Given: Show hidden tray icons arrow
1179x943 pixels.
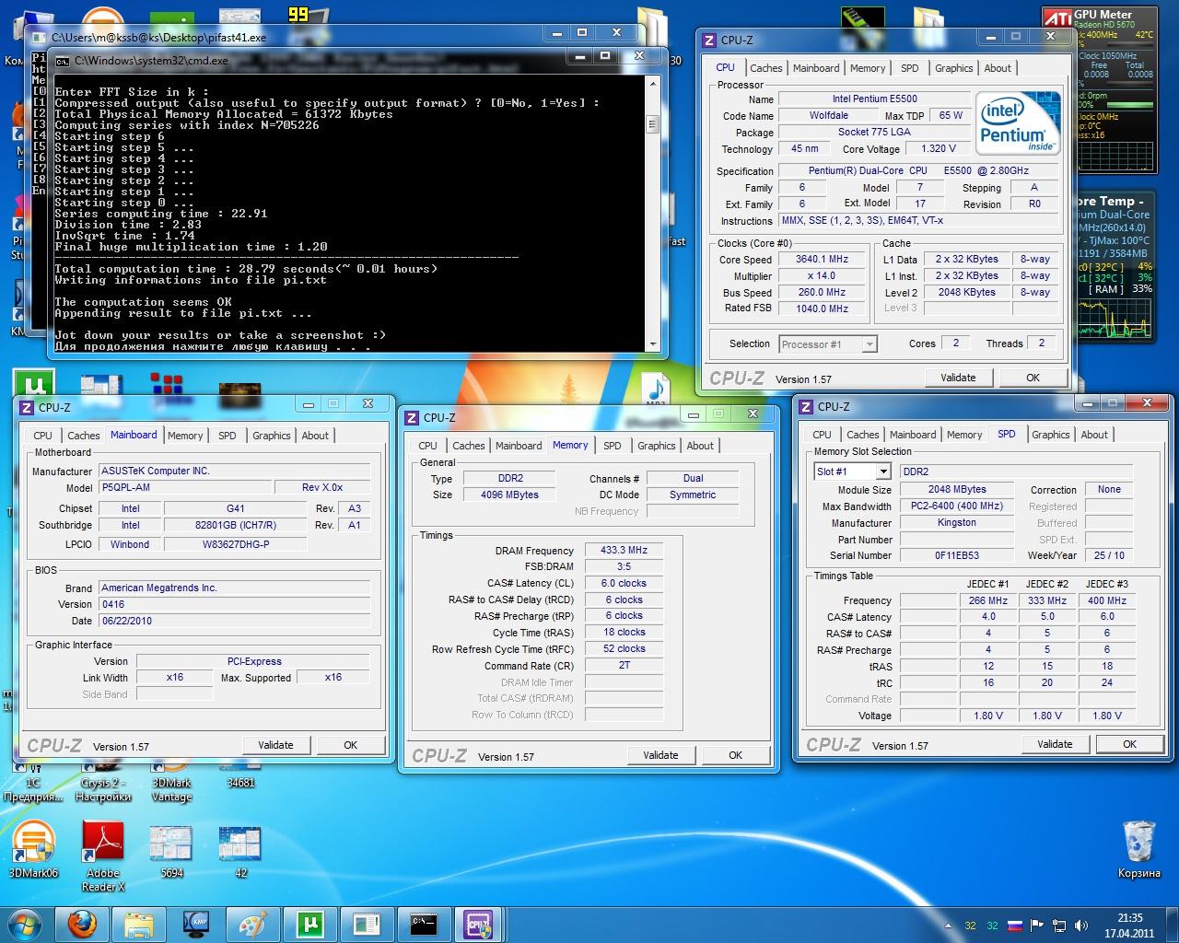Looking at the screenshot, I should [947, 926].
